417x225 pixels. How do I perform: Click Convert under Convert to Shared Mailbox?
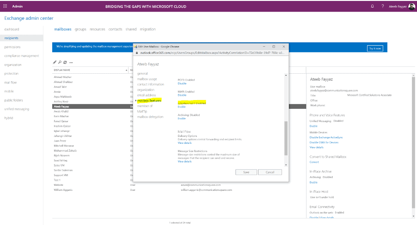click(x=314, y=162)
